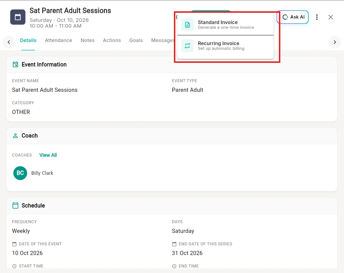The width and height of the screenshot is (344, 273).
Task: Switch to the Attendance tab
Action: [x=59, y=40]
